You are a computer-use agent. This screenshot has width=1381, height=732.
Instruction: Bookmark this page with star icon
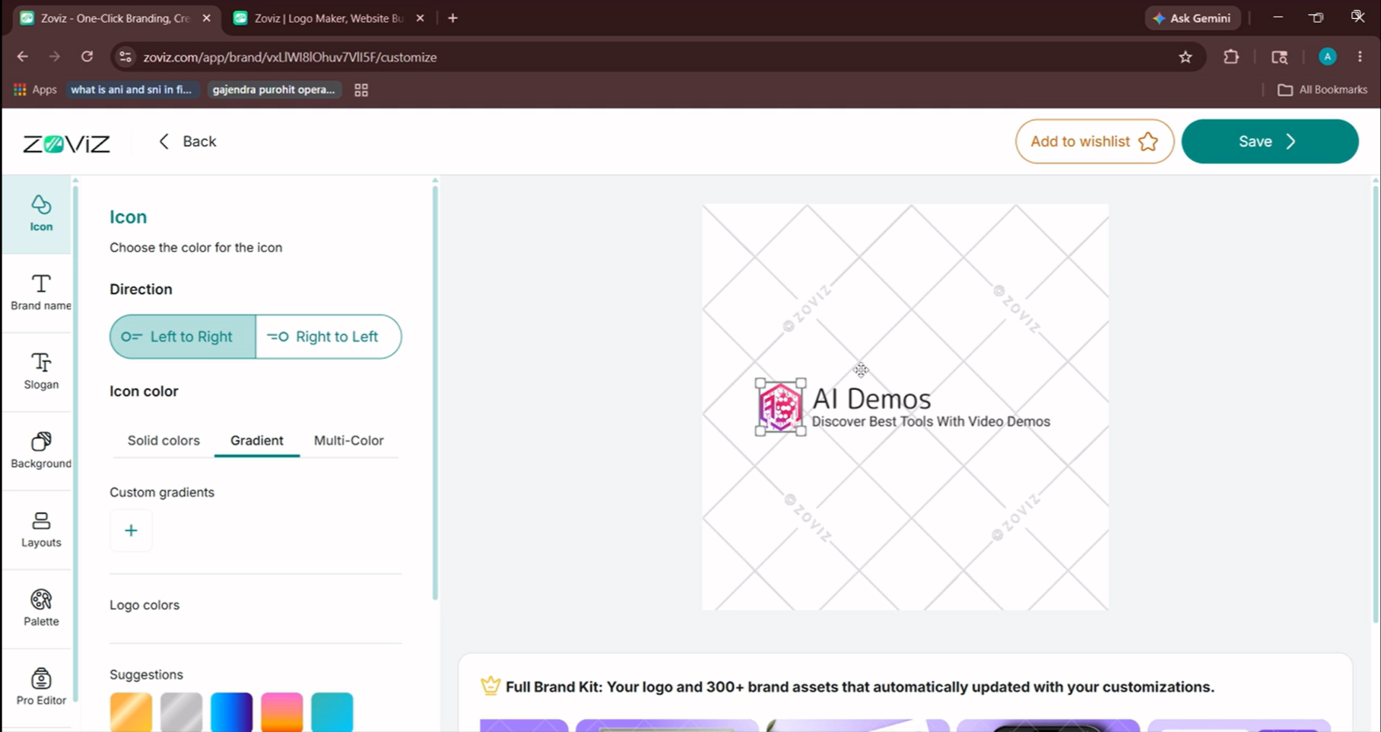pyautogui.click(x=1185, y=57)
